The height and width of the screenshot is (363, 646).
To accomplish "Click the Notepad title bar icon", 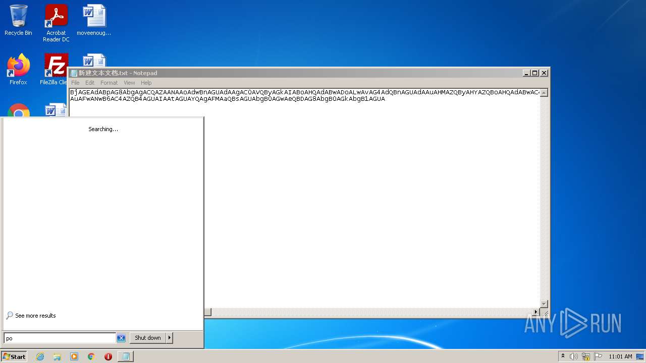I will click(74, 73).
